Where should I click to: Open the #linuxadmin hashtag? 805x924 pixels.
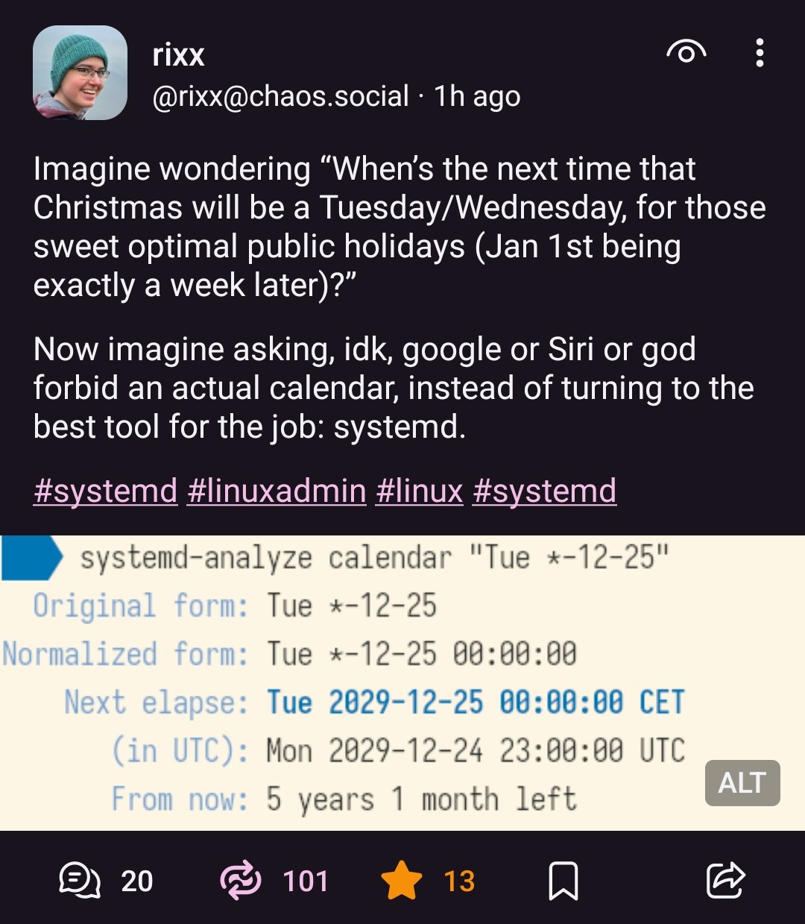(277, 491)
